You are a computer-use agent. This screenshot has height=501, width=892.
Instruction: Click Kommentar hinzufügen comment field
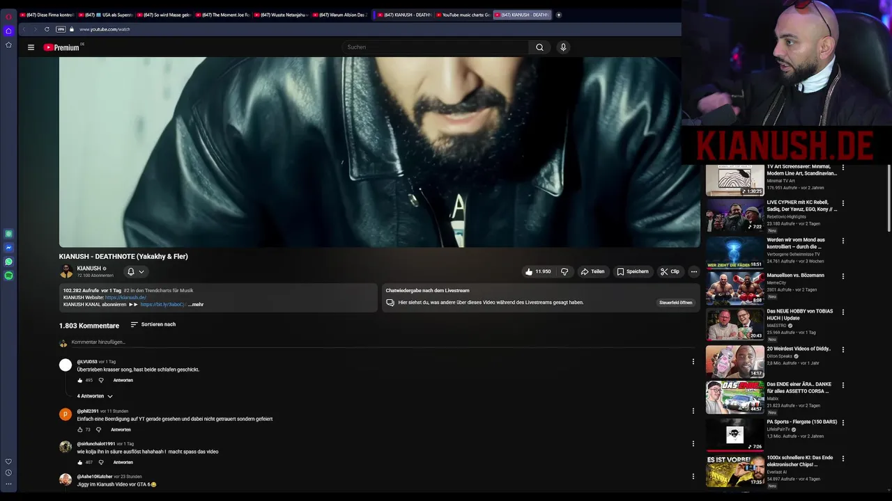383,342
